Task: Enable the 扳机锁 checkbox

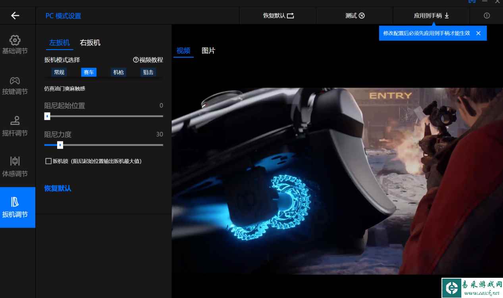Action: tap(48, 161)
